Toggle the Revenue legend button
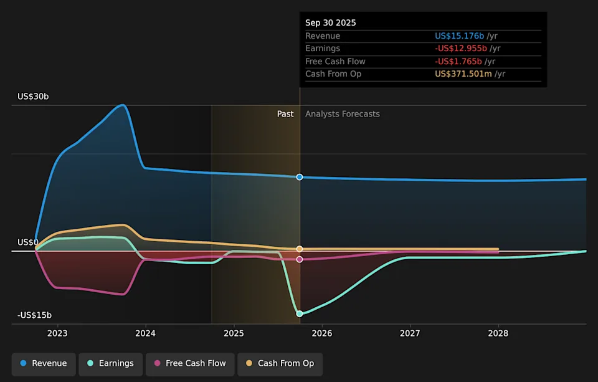 44,364
